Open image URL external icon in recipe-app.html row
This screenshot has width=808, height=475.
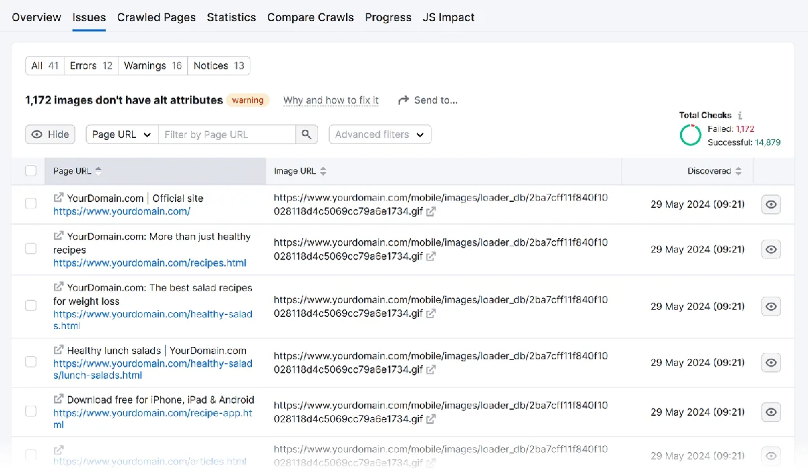(x=431, y=418)
